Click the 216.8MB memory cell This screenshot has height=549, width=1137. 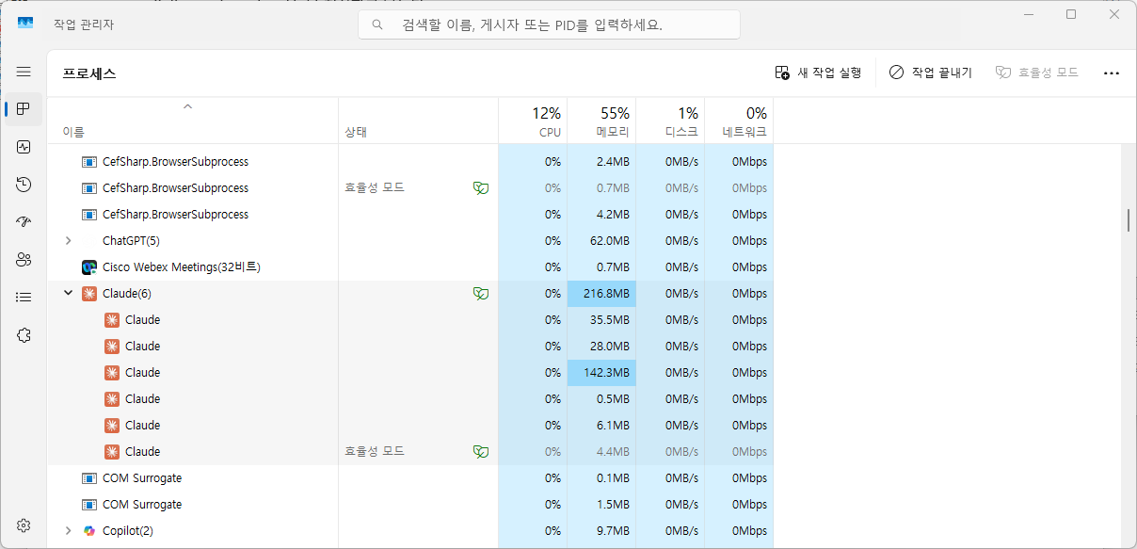coord(601,294)
